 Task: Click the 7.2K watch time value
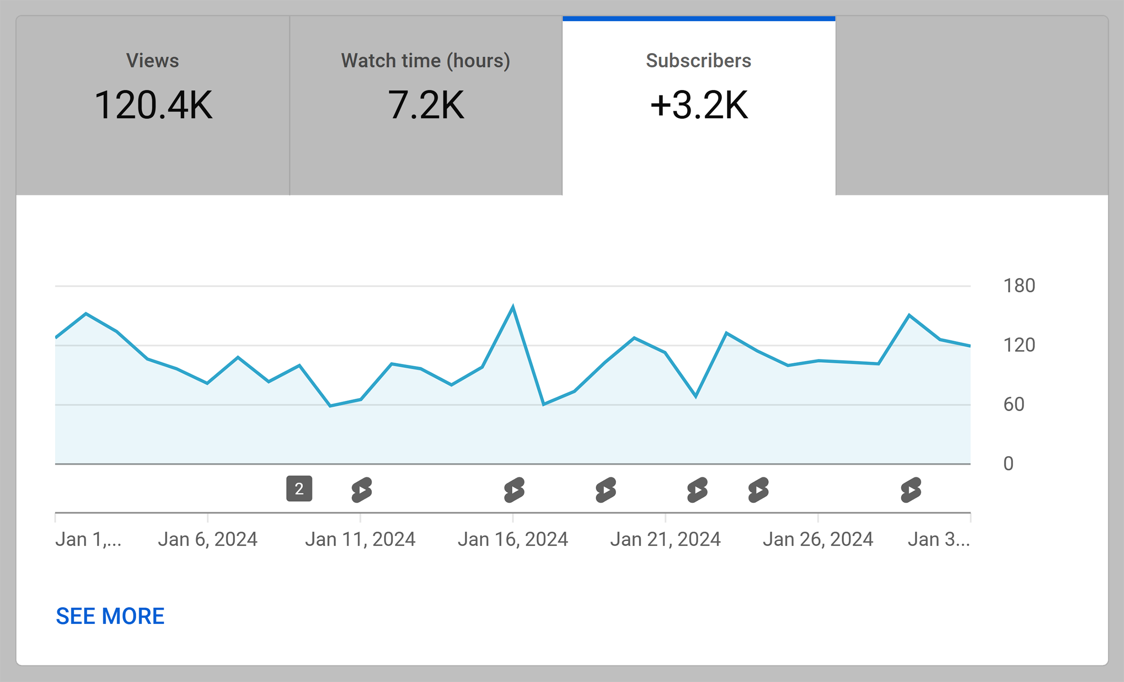426,105
